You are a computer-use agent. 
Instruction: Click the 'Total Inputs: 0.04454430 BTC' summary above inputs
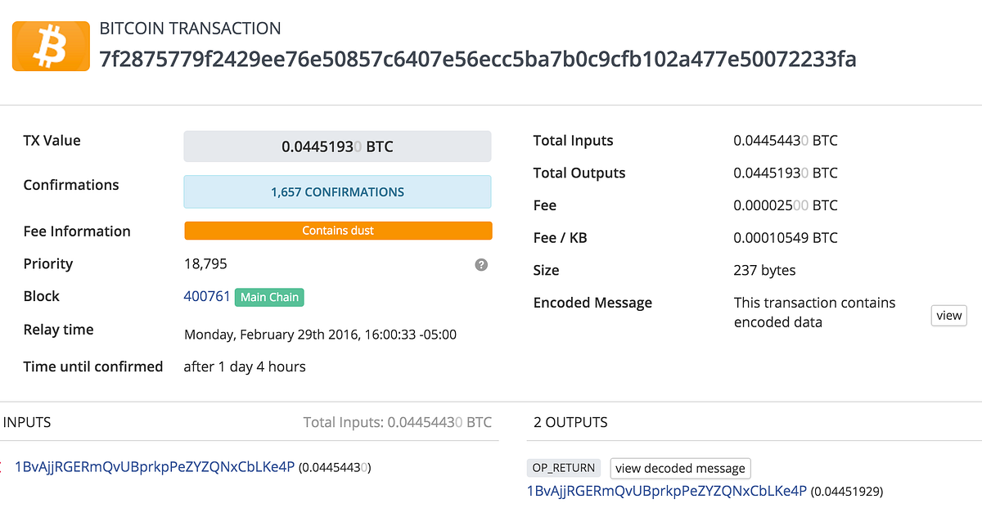(x=398, y=422)
